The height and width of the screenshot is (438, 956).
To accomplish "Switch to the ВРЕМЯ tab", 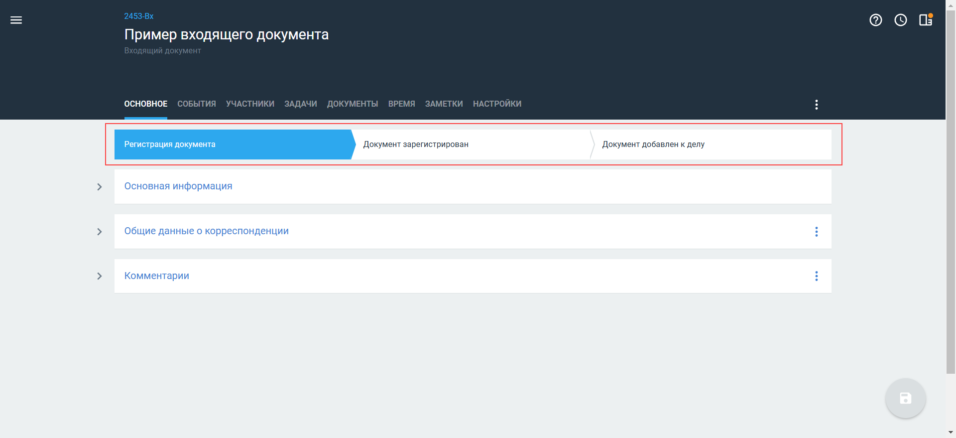I will point(402,104).
